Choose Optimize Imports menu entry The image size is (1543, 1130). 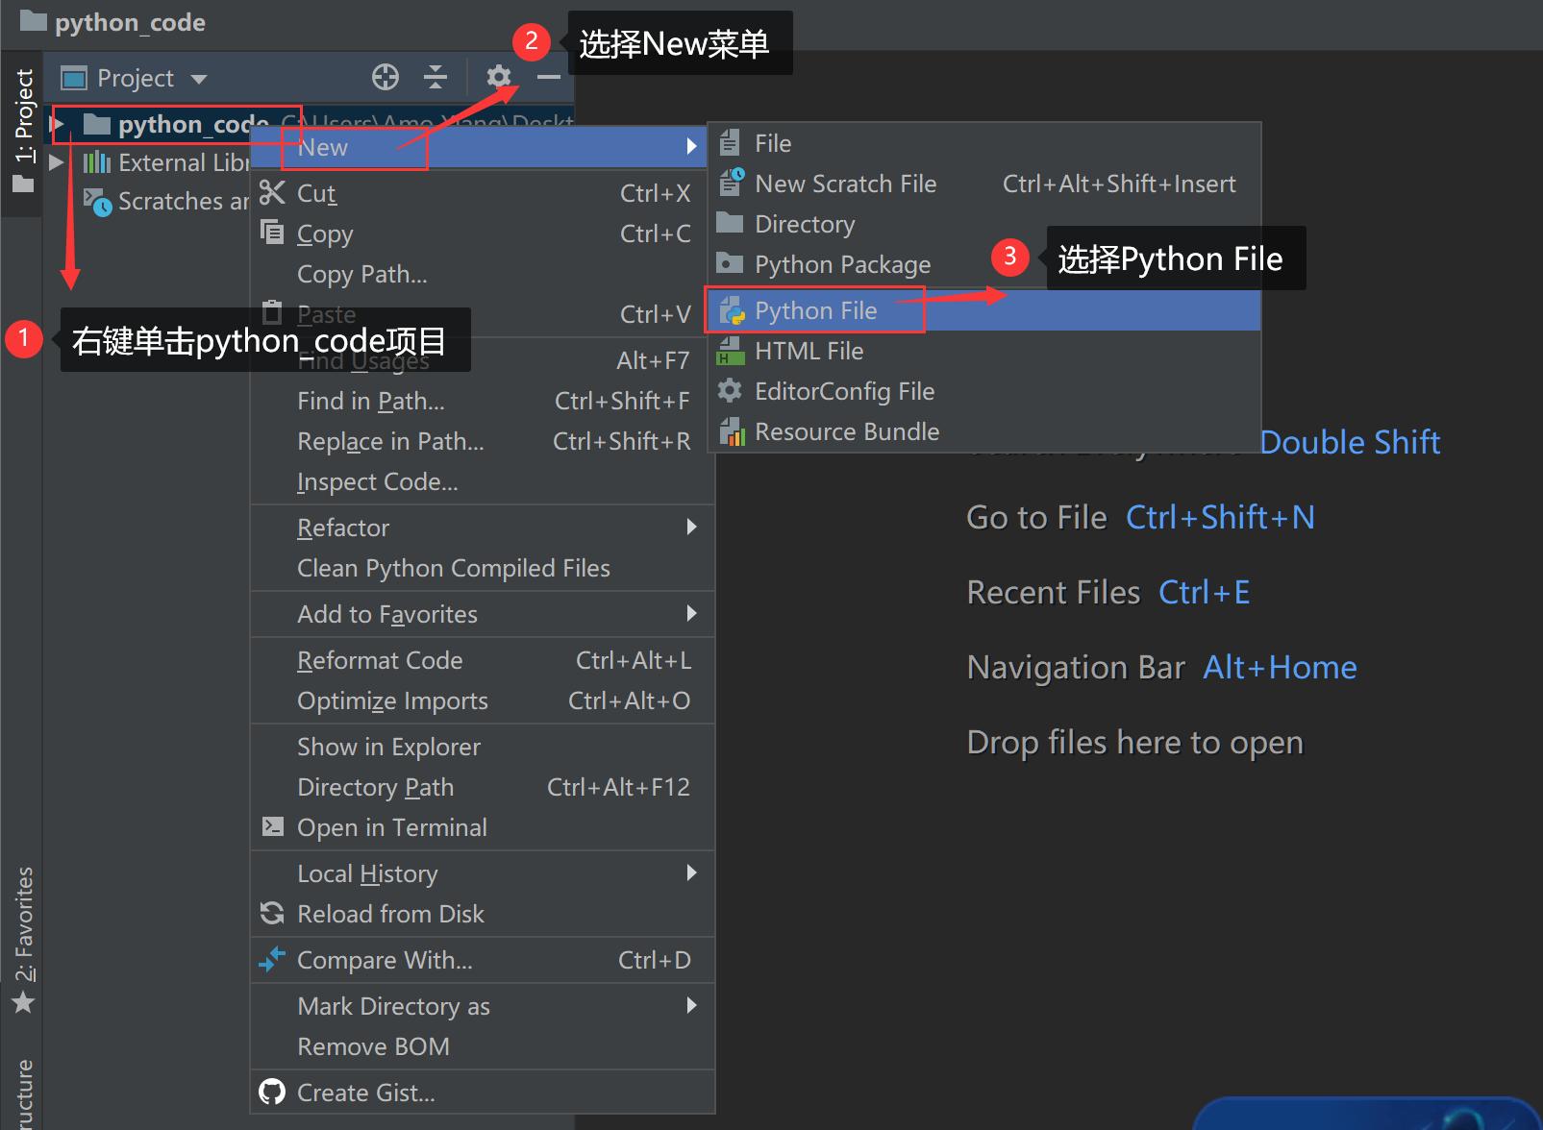tap(483, 700)
